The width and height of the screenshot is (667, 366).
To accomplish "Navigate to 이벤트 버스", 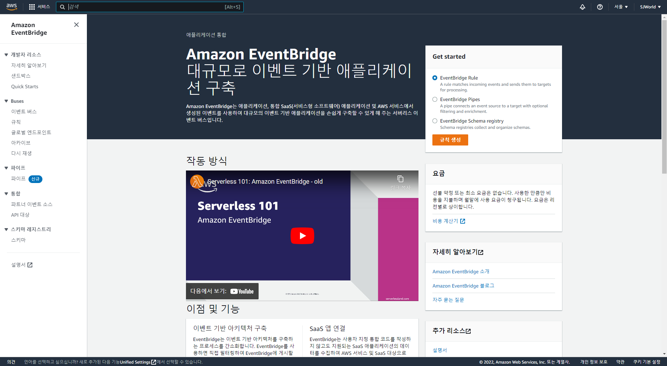I will click(24, 111).
